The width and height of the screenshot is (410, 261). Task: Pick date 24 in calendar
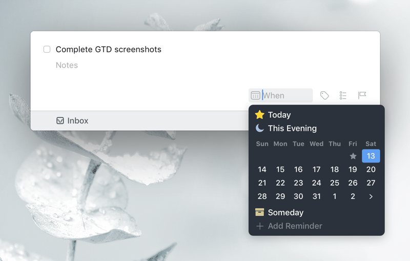316,183
